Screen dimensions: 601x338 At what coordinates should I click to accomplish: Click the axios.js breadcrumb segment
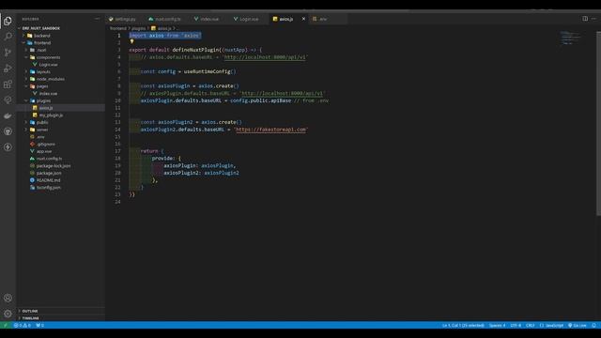164,28
